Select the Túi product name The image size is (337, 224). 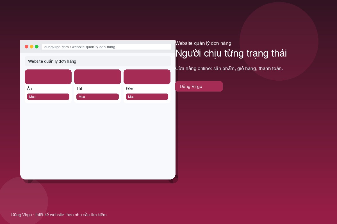[x=79, y=88]
